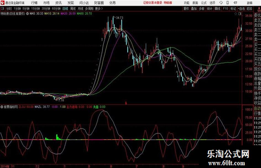Open the 行情 menu

34,3
